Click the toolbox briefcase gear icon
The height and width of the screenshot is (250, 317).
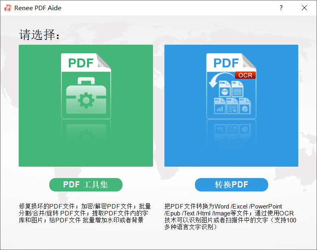coord(86,95)
